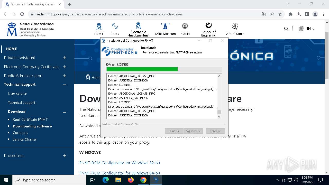Open Firefox from taskbar
This screenshot has width=329, height=185.
[x=131, y=180]
